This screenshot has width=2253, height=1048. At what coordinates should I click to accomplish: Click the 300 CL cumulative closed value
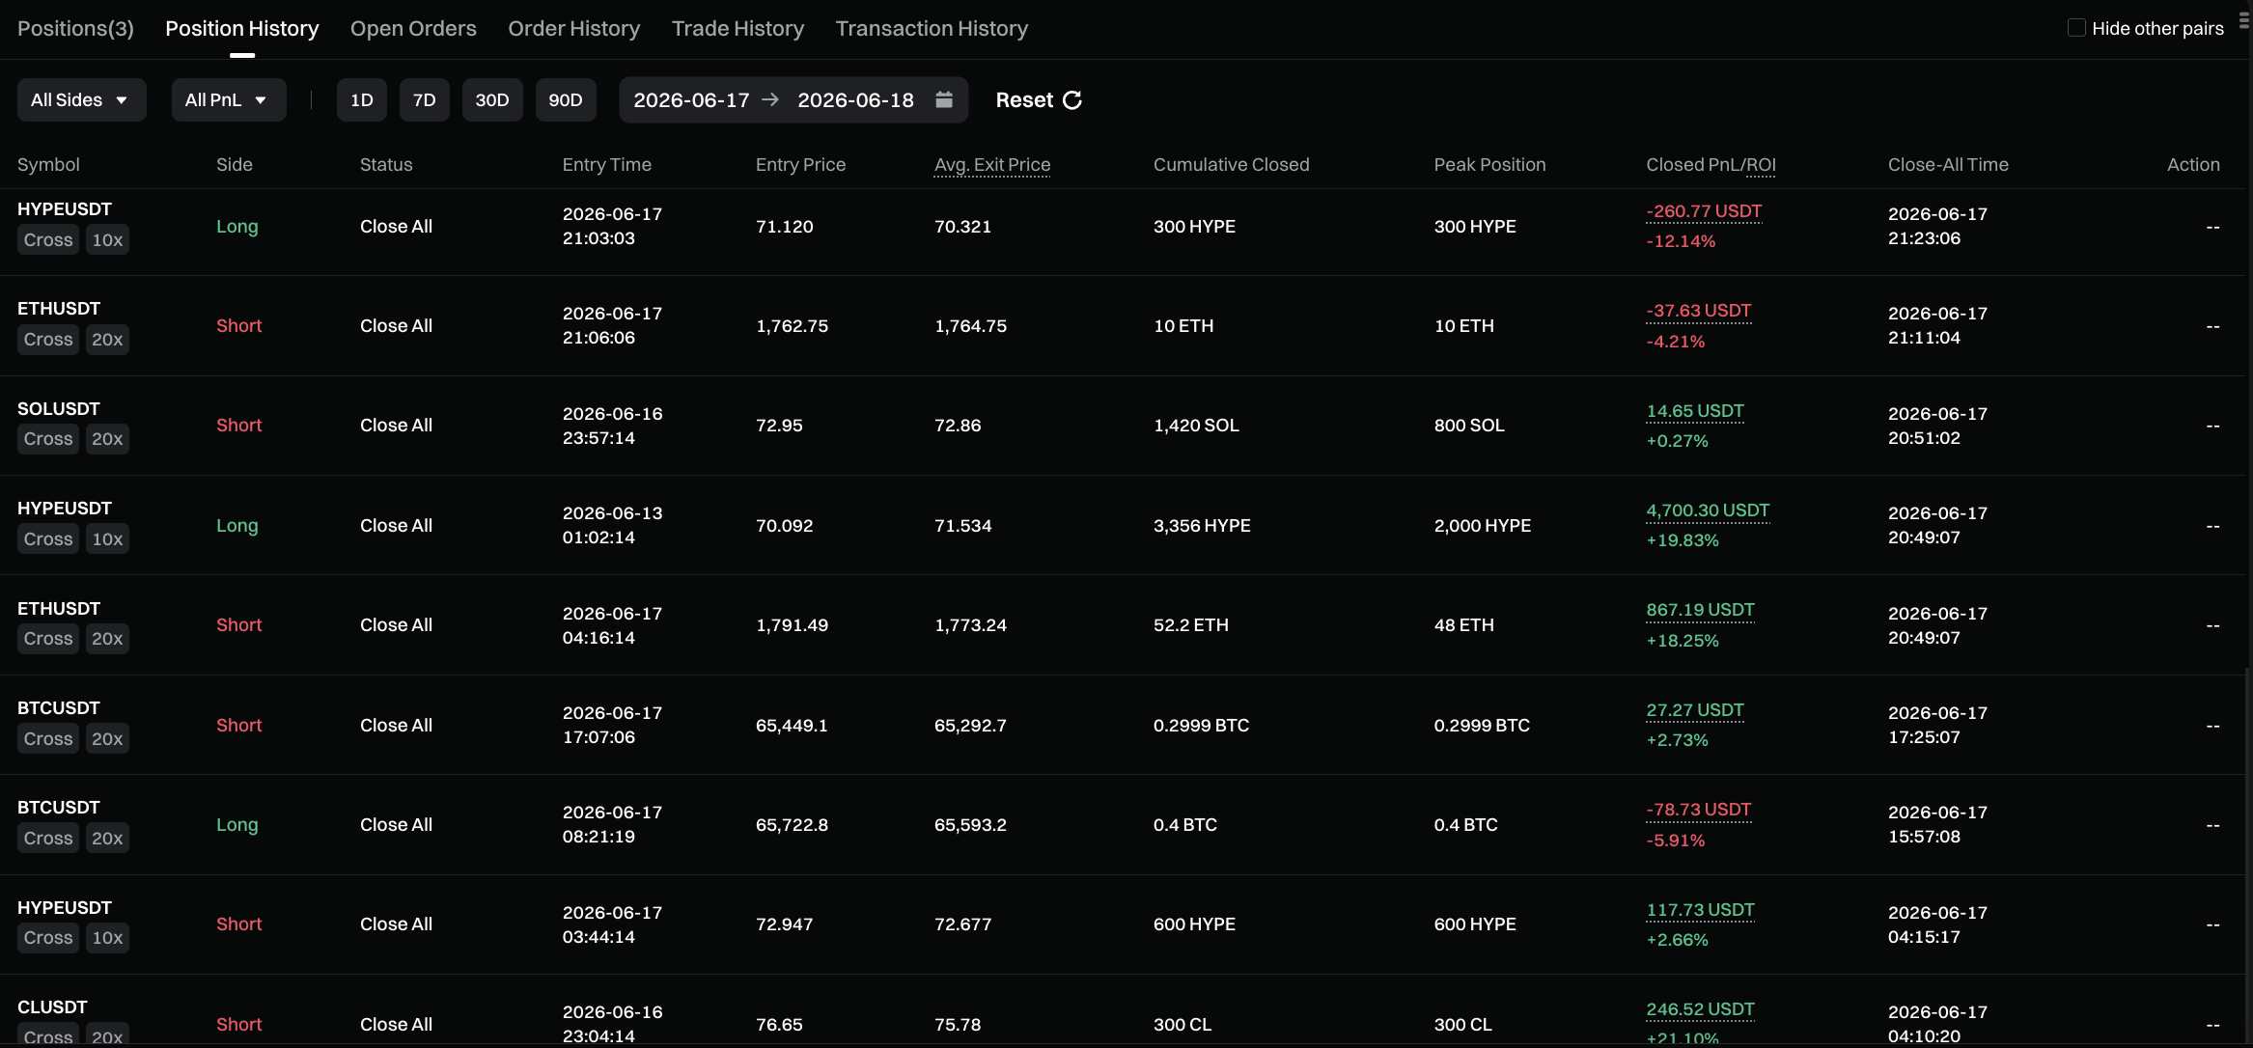(1182, 1025)
